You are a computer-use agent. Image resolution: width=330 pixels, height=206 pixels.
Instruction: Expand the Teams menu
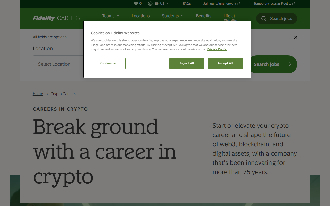tap(111, 16)
